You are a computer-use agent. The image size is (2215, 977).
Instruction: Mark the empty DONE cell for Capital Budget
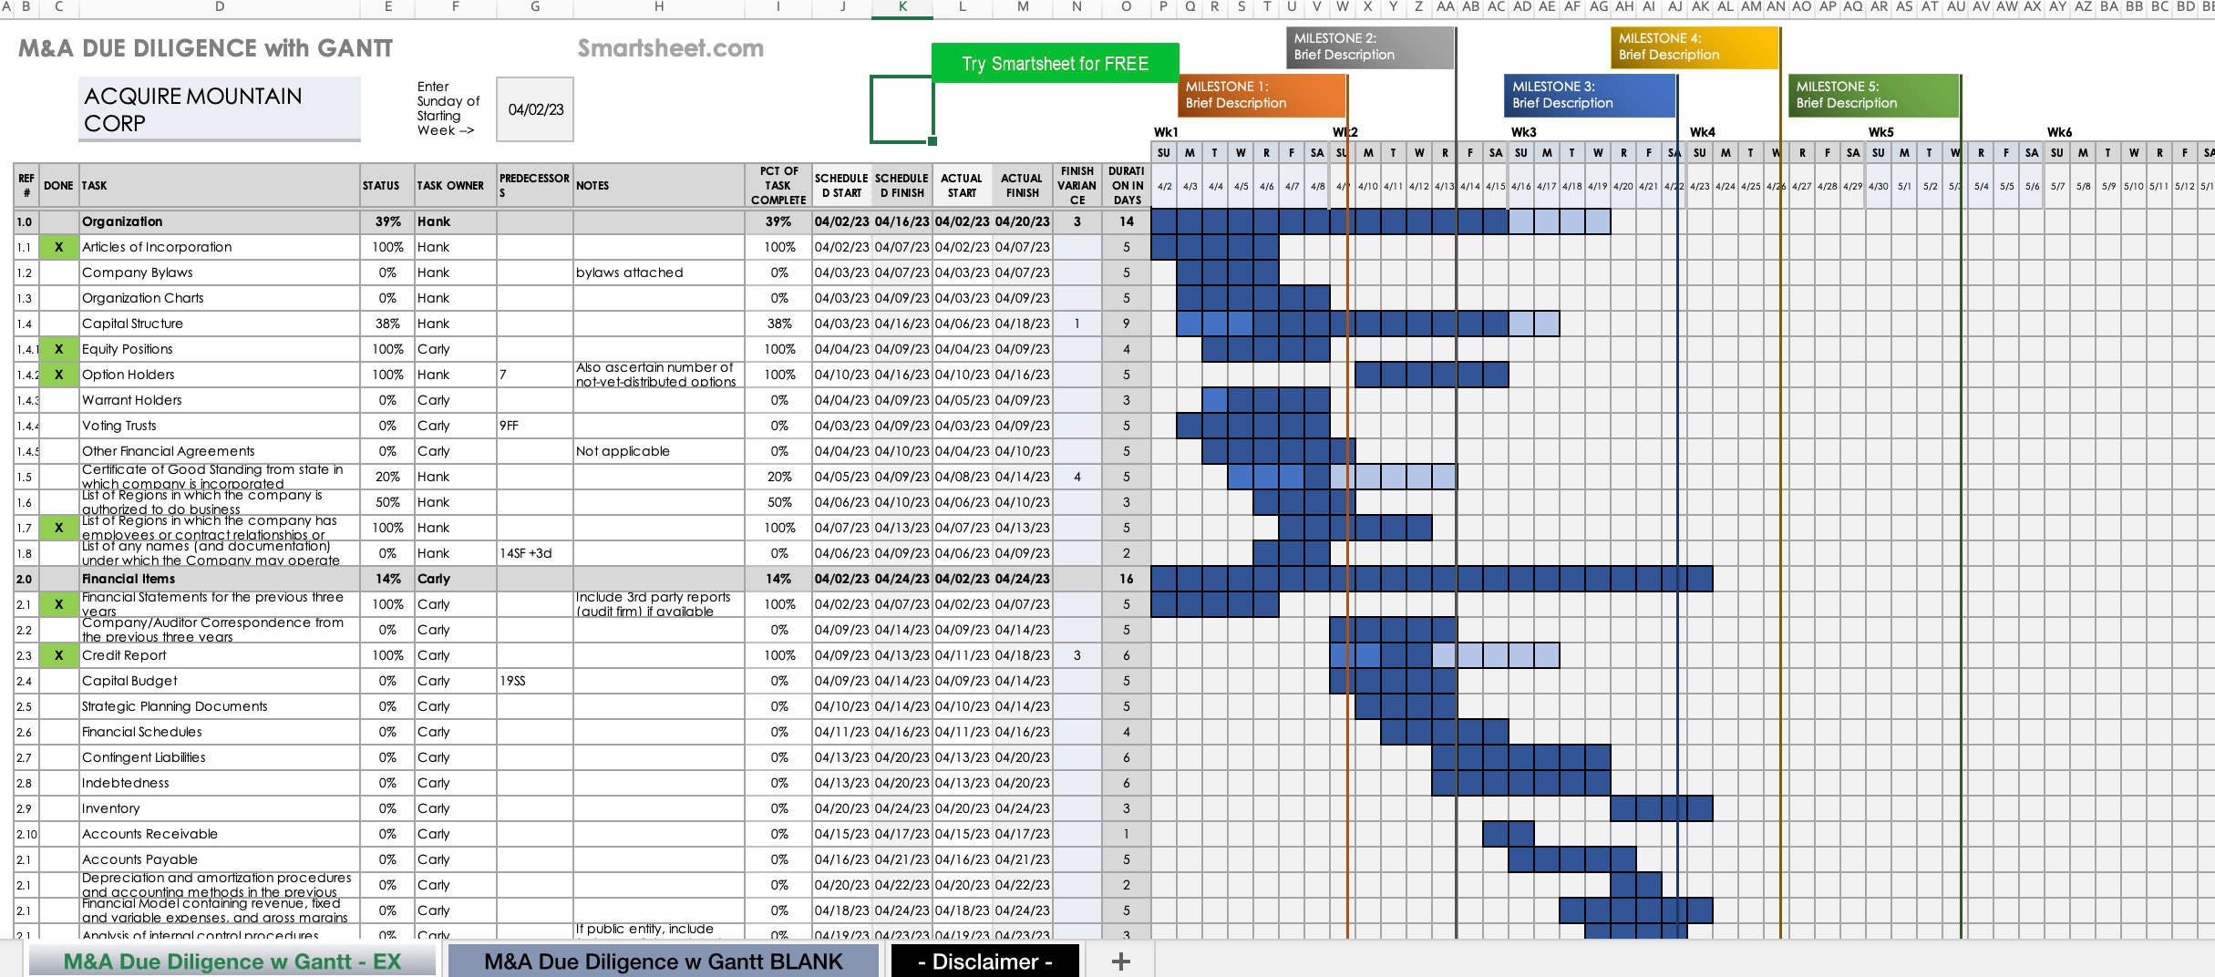(59, 681)
